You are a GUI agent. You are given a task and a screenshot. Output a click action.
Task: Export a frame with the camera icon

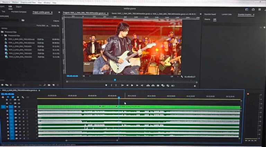pos(158,86)
